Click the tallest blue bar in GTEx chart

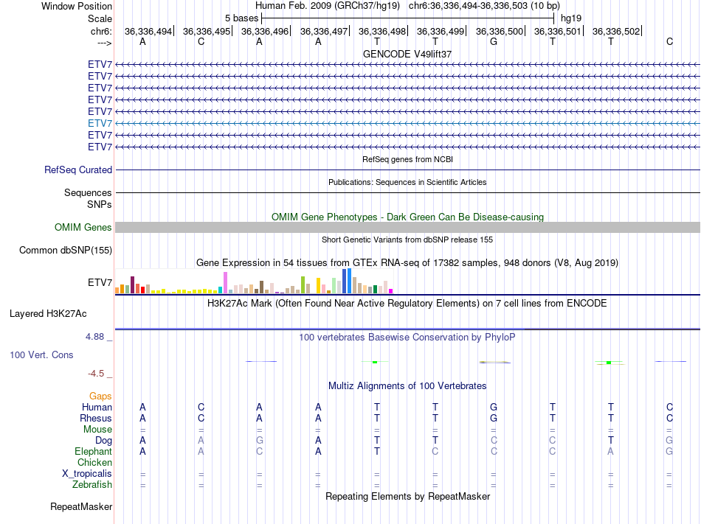pyautogui.click(x=350, y=281)
